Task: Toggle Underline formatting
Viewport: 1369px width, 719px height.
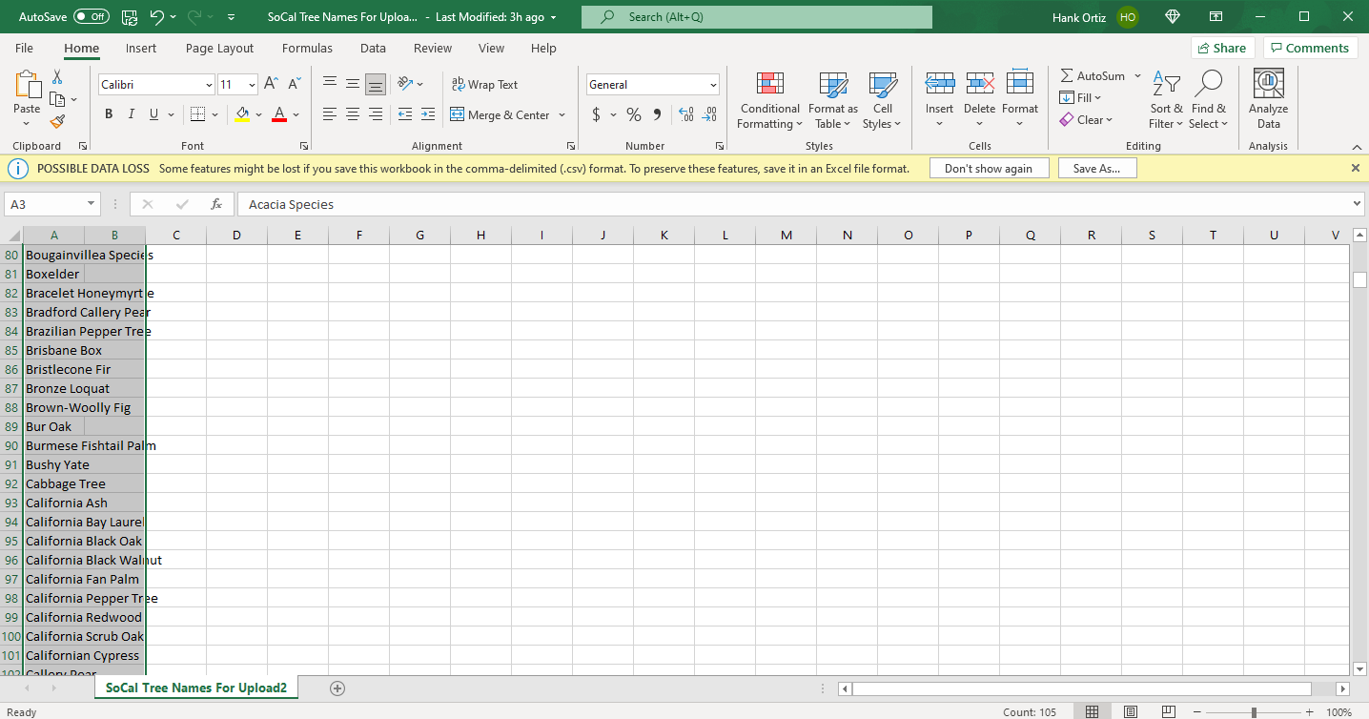Action: tap(153, 114)
